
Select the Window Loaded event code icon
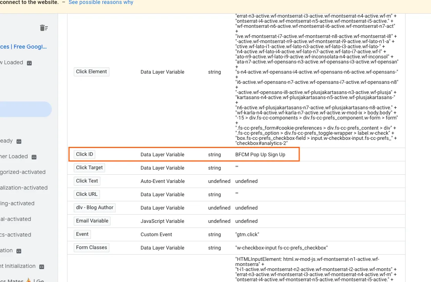click(29, 63)
